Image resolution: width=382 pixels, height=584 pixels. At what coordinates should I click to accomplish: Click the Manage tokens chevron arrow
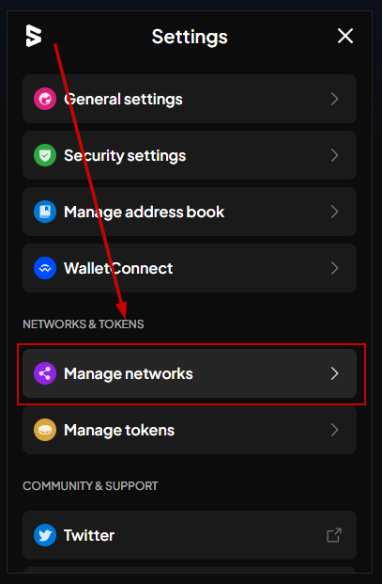tap(335, 430)
